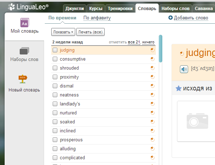Open the My Dictionary book icon
215x165 pixels.
(x=24, y=22)
